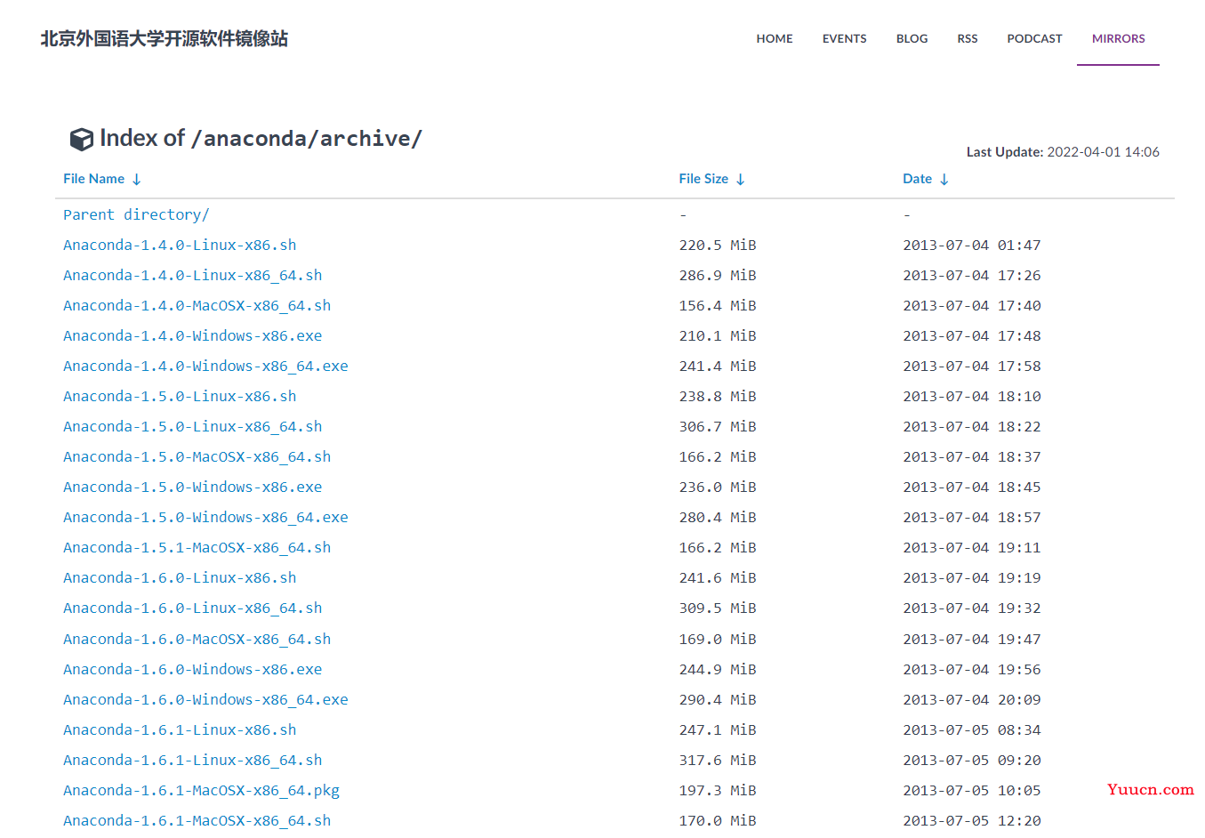The height and width of the screenshot is (838, 1205).
Task: Click the site title 北京外国语大学开源软件镜像站
Action: pos(165,38)
